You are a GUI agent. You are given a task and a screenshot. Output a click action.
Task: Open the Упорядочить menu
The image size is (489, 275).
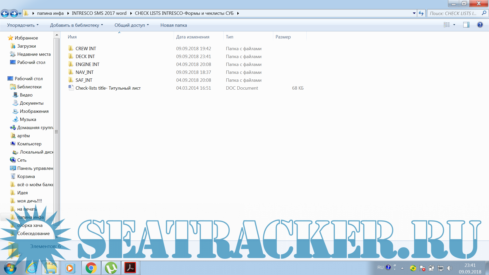23,25
